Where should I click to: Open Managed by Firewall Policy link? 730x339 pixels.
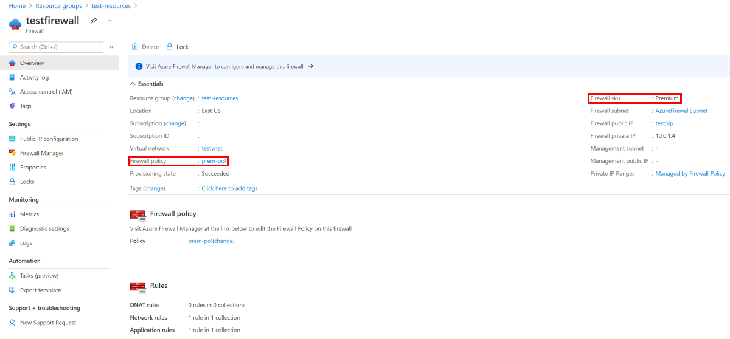click(690, 173)
